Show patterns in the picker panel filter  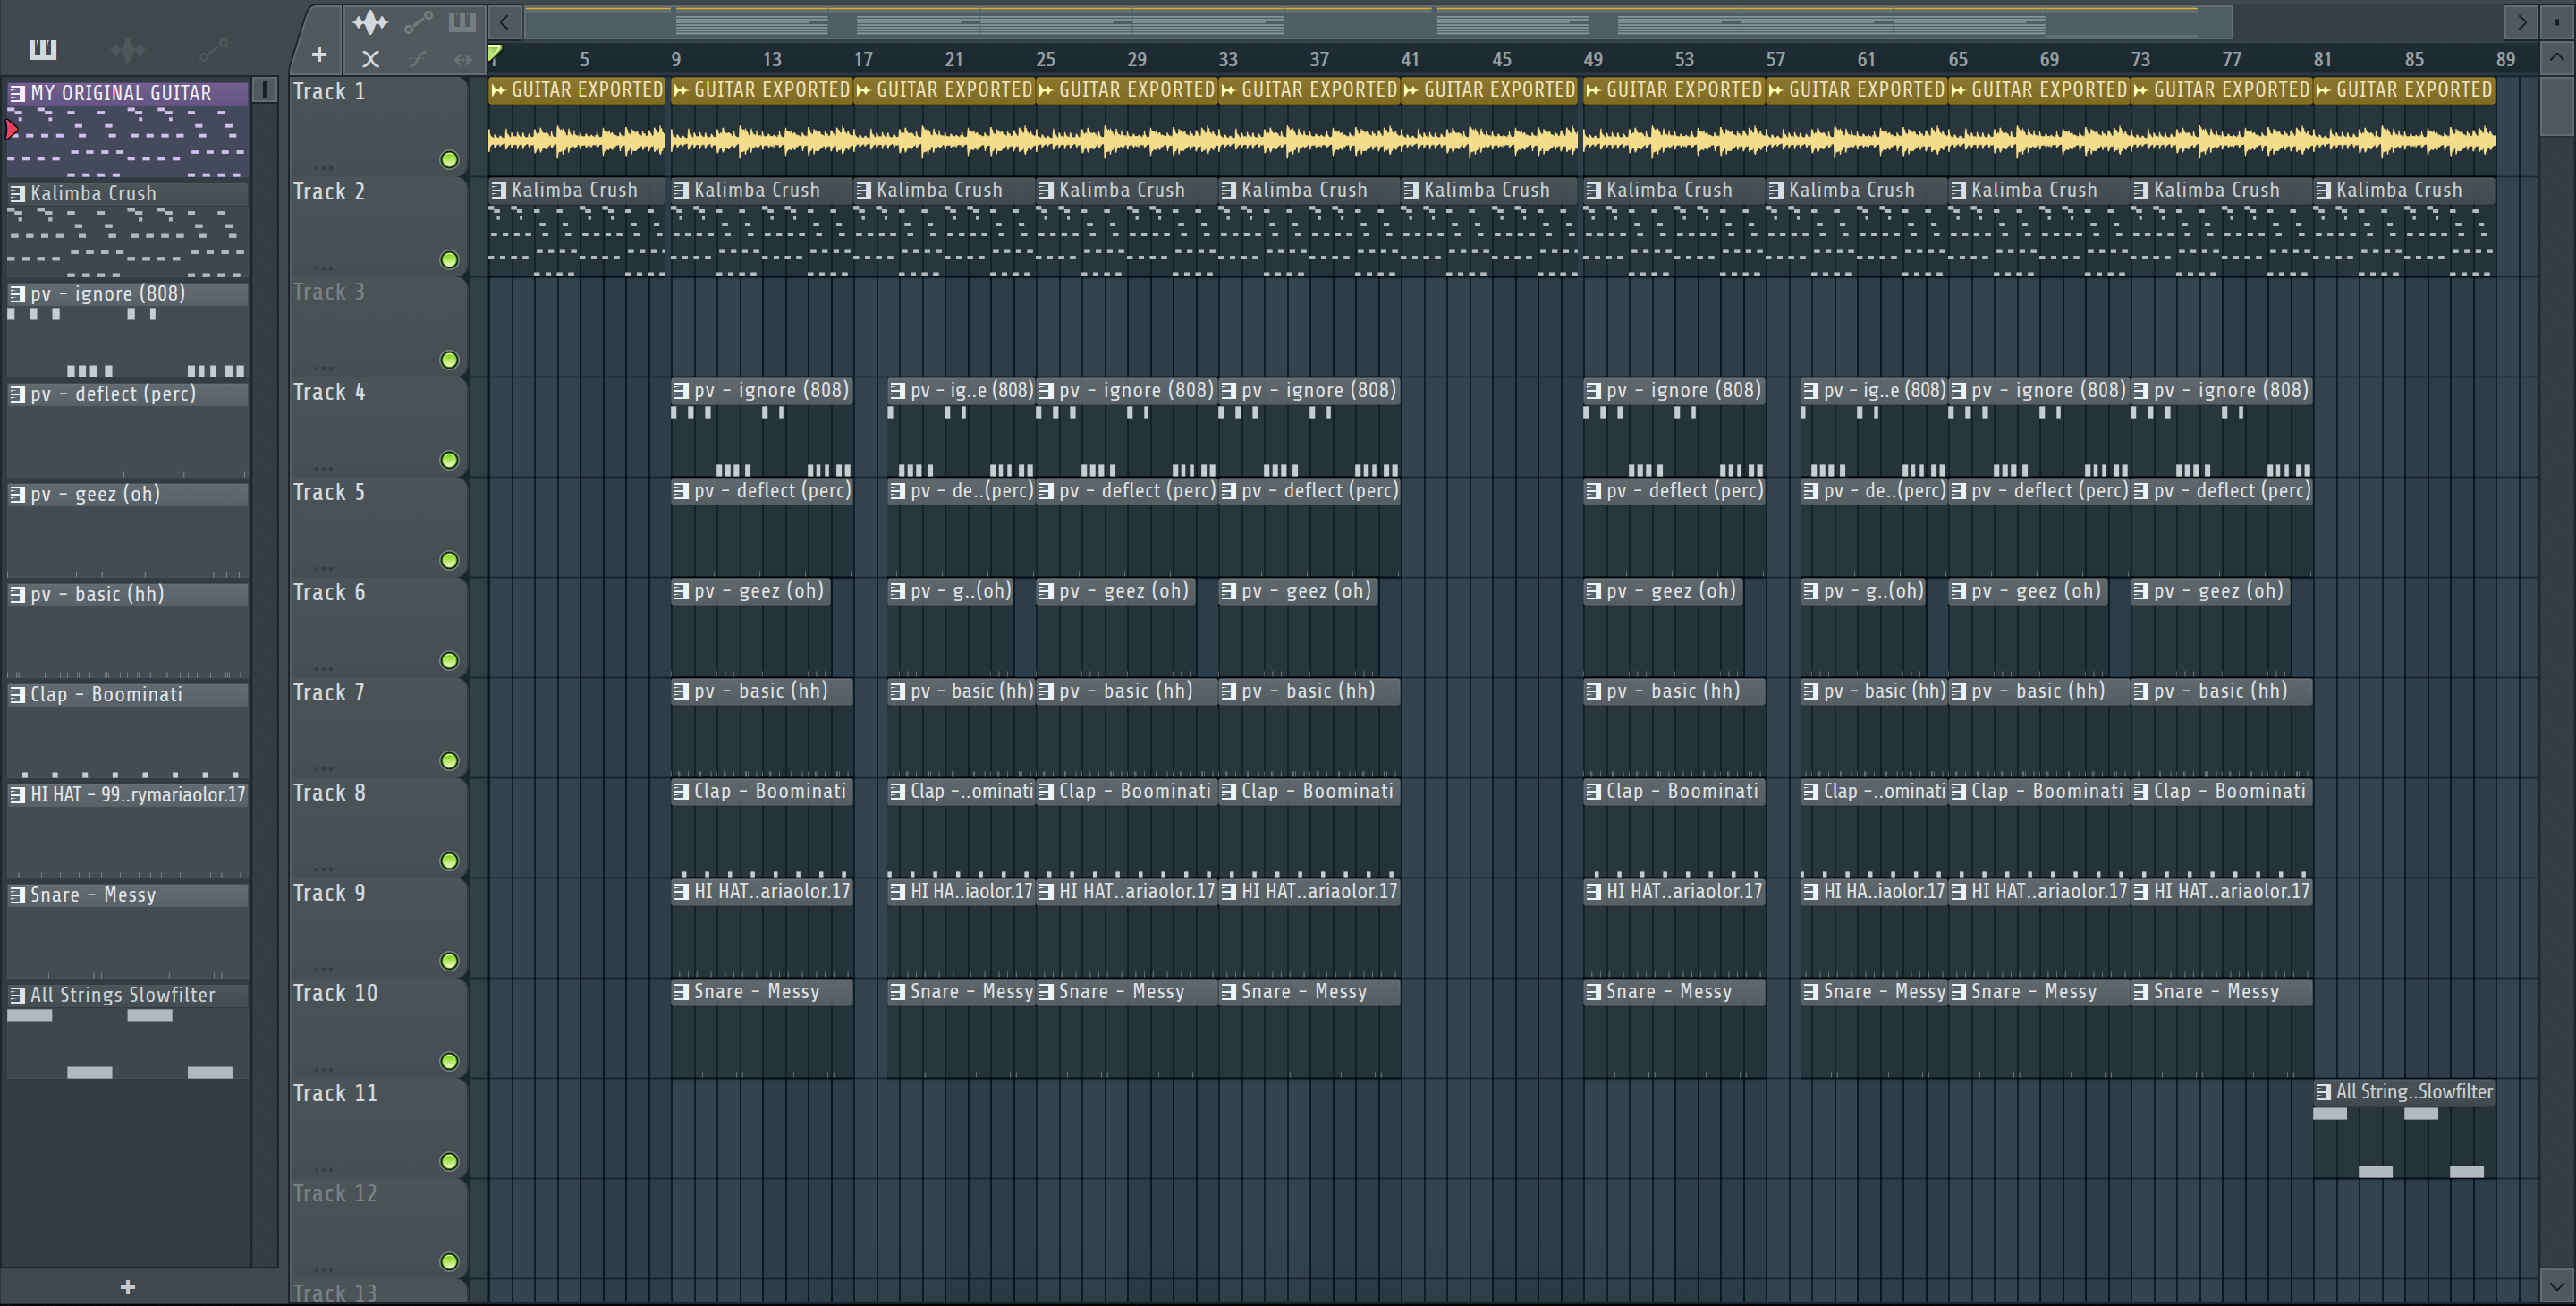pyautogui.click(x=43, y=49)
